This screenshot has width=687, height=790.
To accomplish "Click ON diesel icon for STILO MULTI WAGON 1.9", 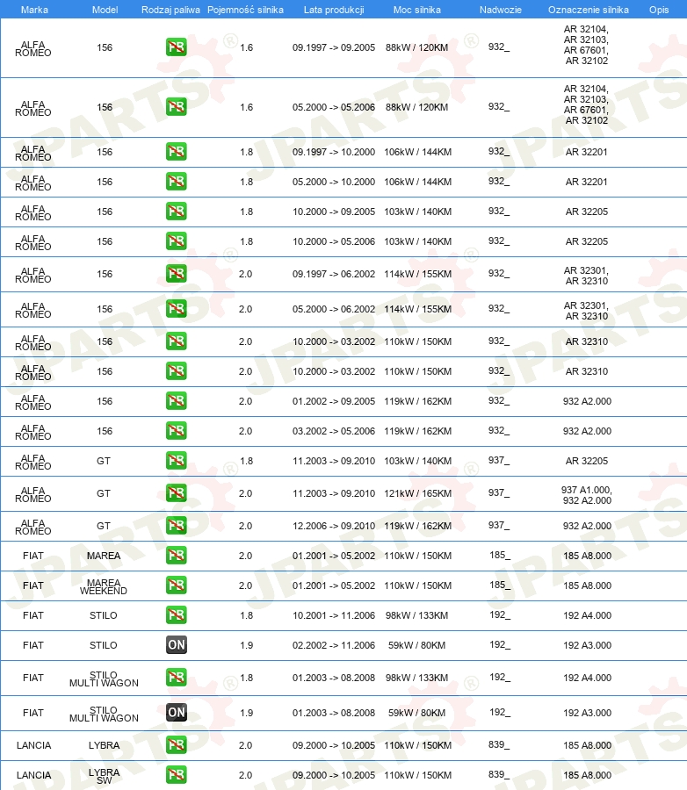I will tap(176, 713).
